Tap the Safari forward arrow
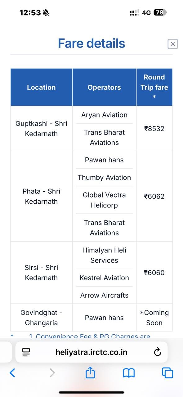183x397 pixels. (x=52, y=373)
